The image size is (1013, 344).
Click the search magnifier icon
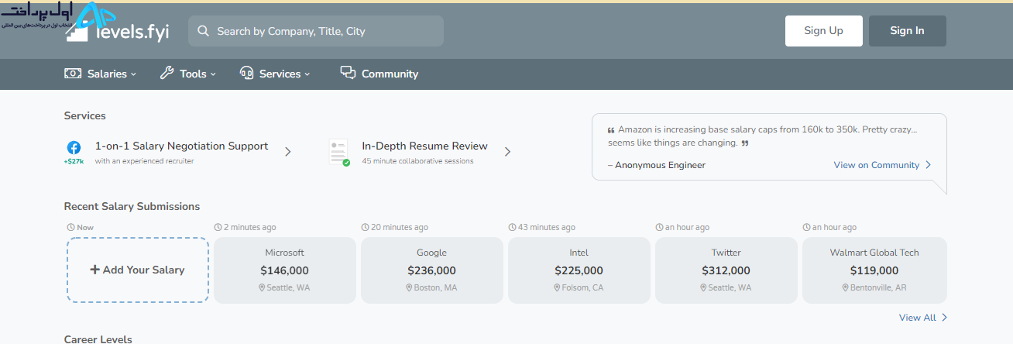pyautogui.click(x=204, y=31)
